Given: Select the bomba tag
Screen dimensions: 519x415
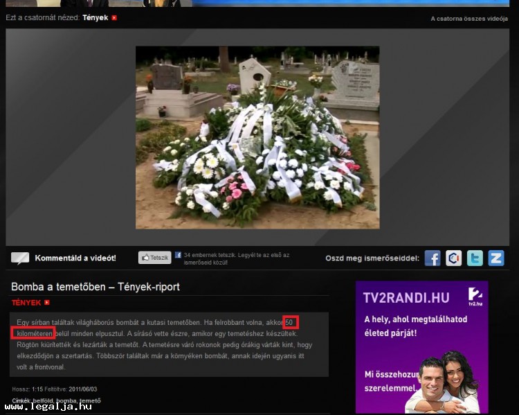Looking at the screenshot, I should pos(66,400).
